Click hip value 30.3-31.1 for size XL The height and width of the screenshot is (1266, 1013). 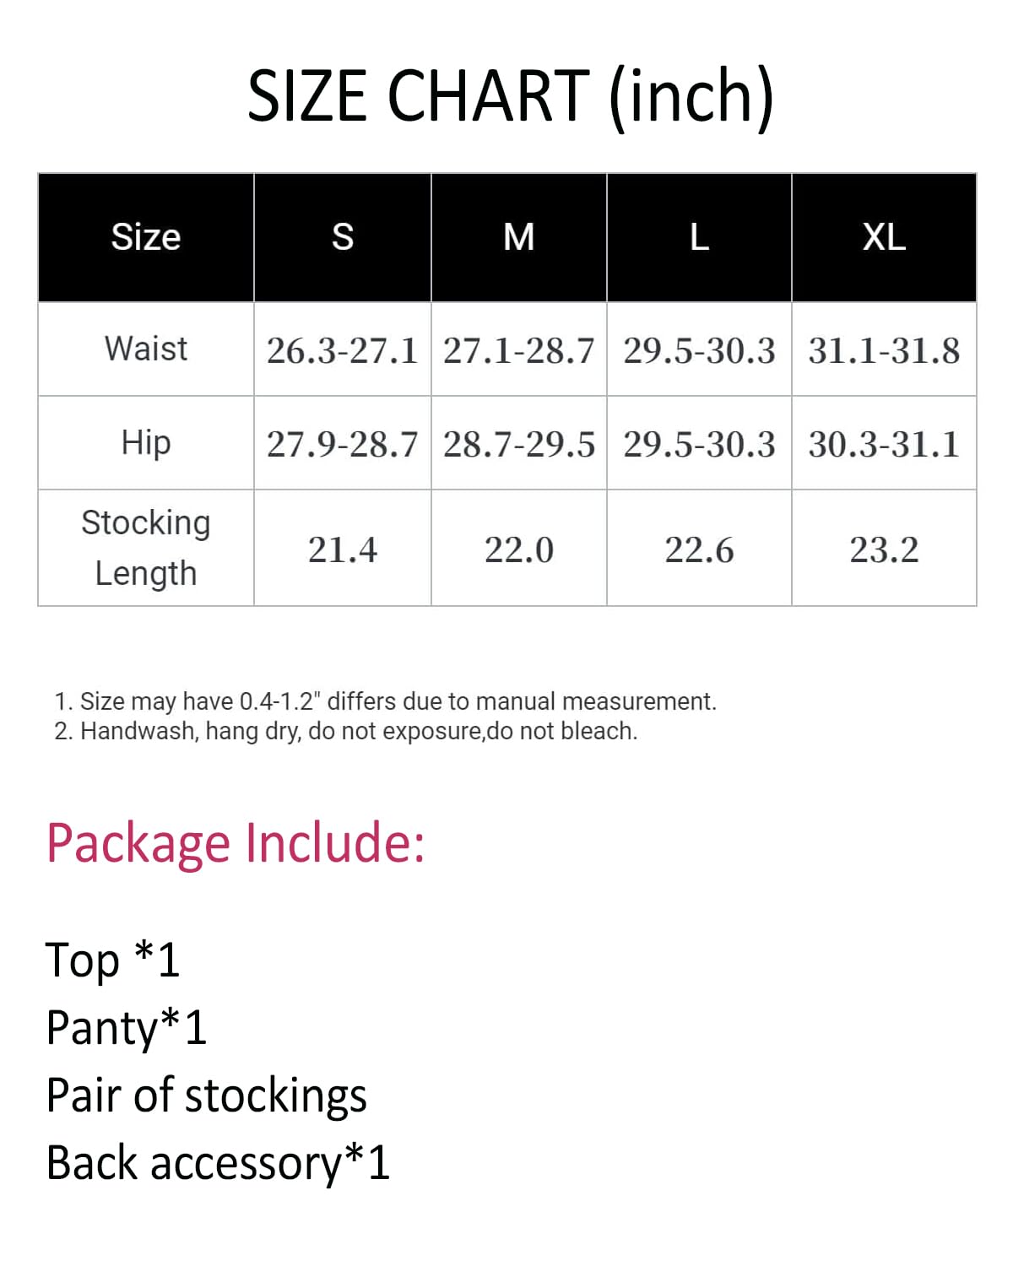point(884,444)
